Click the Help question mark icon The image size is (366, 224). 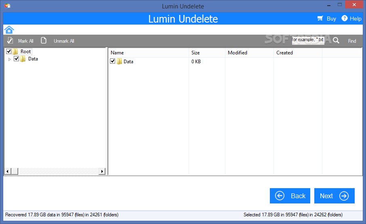344,18
